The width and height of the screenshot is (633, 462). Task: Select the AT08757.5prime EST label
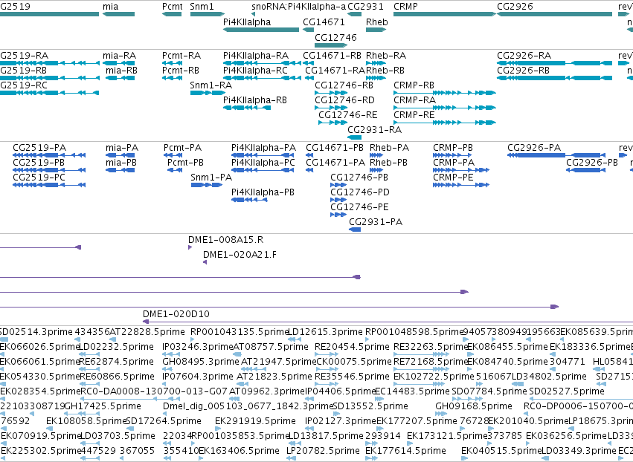point(271,347)
